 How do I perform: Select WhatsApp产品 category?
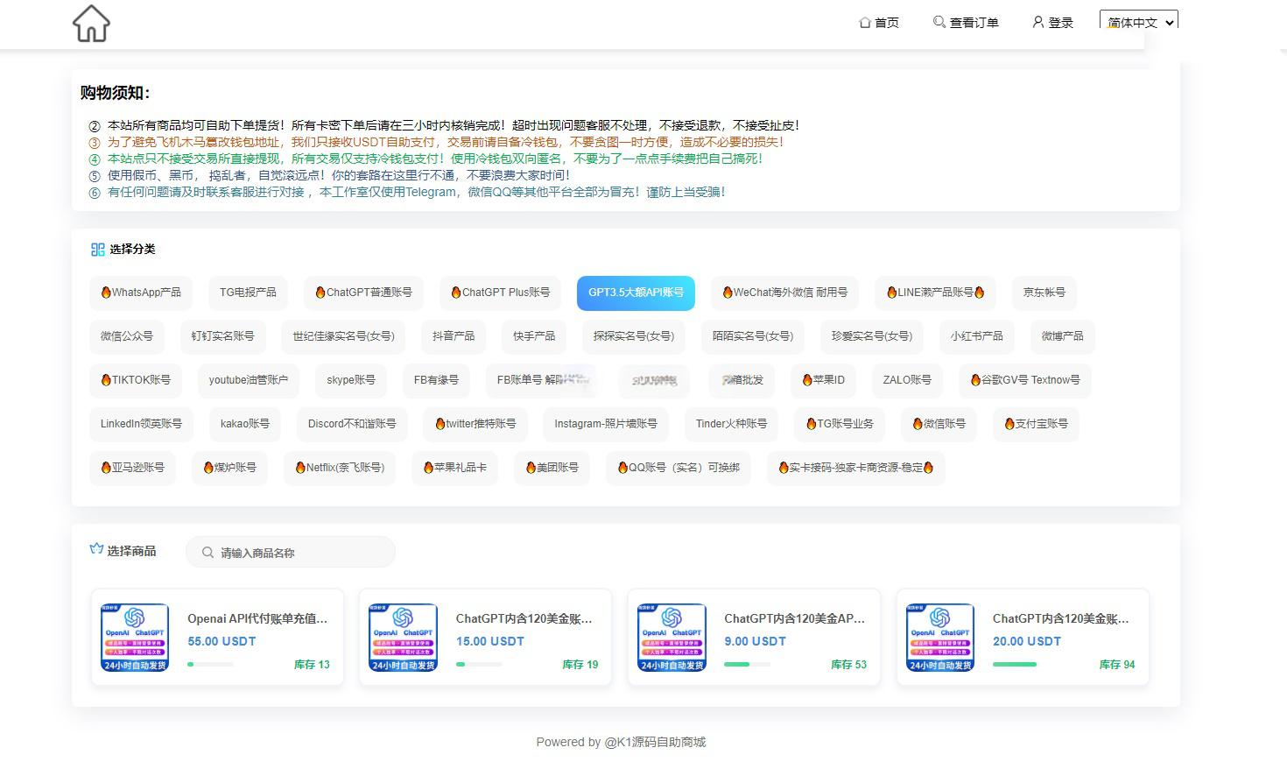tap(140, 293)
